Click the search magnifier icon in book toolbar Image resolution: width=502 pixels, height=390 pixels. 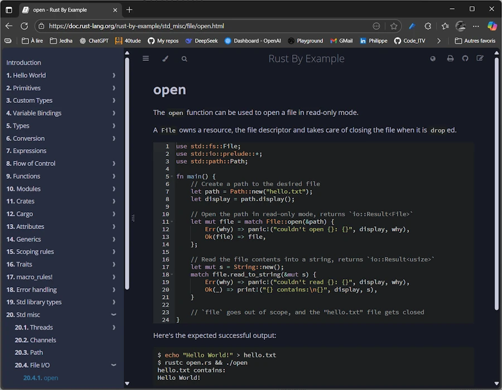[184, 59]
